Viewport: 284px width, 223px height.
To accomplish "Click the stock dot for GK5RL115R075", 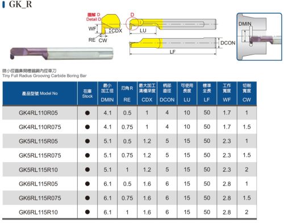I will [87, 155].
